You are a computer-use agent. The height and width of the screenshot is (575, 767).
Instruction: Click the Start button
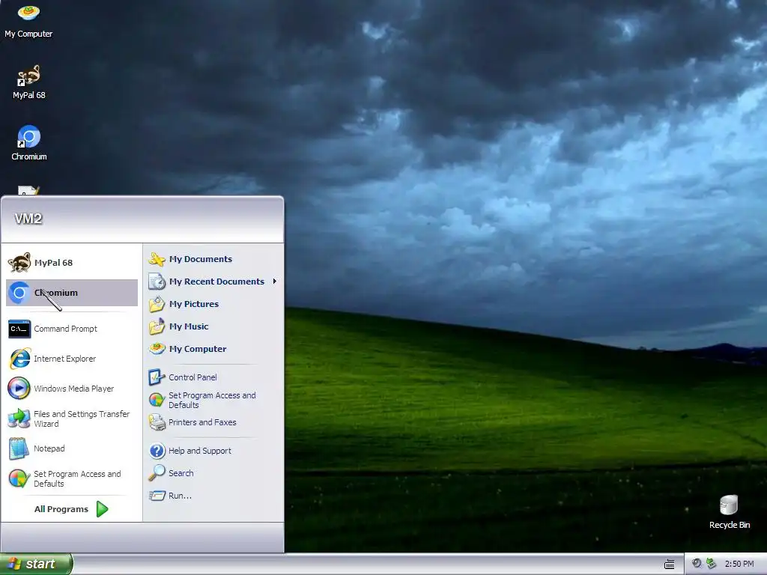coord(36,564)
